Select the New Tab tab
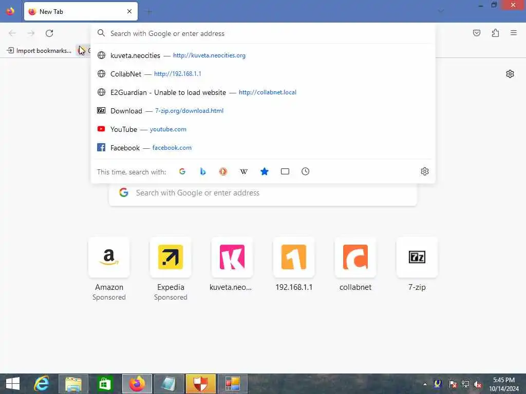526x394 pixels. pos(81,11)
